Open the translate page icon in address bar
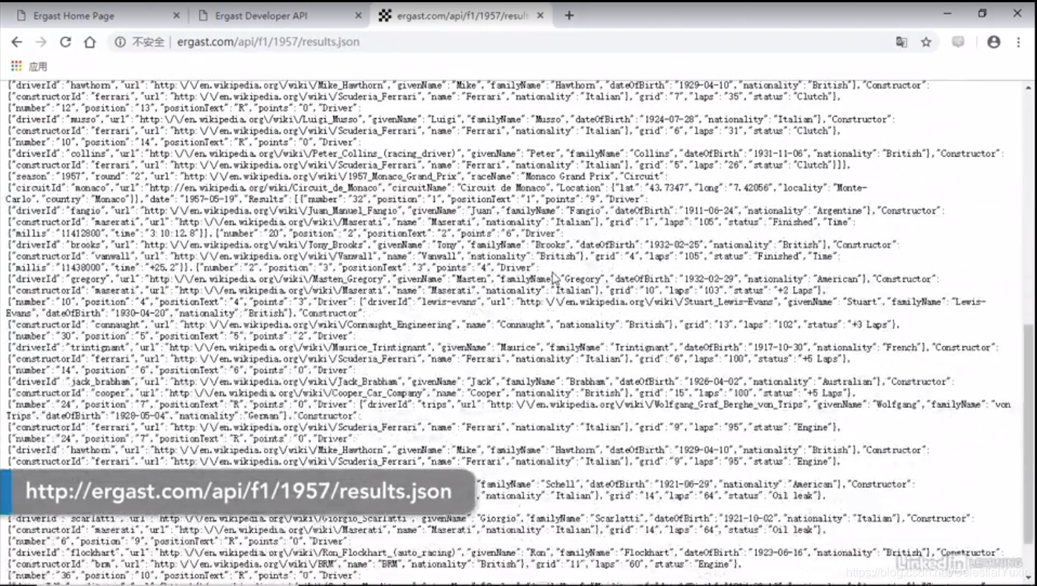The image size is (1037, 586). tap(902, 42)
